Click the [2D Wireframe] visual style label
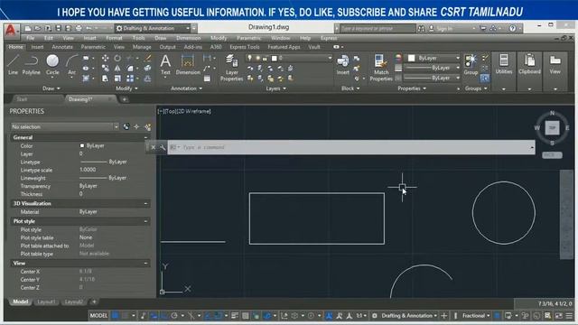Screen dimensions: 578x325 194,111
